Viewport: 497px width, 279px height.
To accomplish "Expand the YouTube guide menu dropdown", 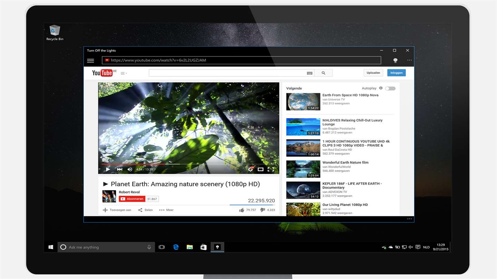I will (124, 73).
